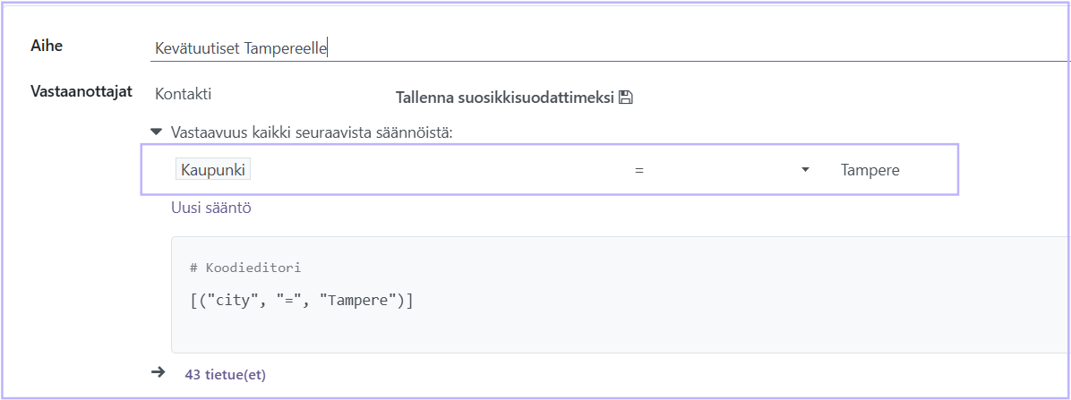Click the Aihe field label
This screenshot has height=400, width=1071.
[47, 46]
